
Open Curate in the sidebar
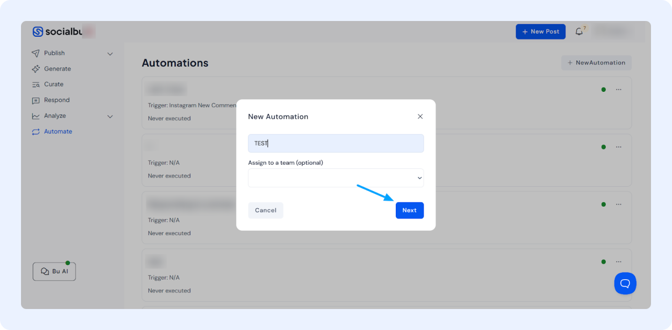pos(54,84)
